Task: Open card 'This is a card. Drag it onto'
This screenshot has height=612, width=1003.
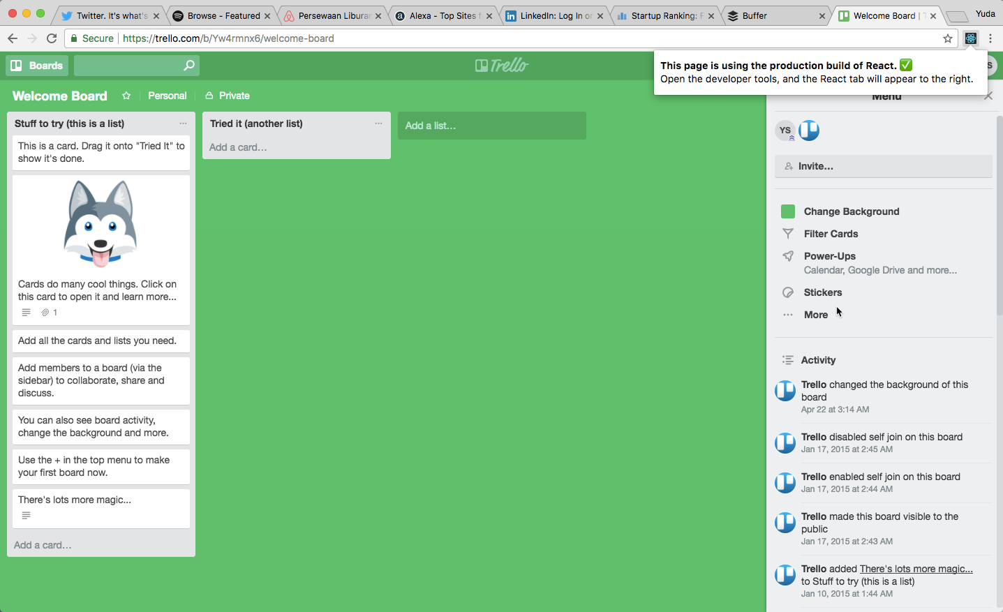Action: tap(101, 152)
